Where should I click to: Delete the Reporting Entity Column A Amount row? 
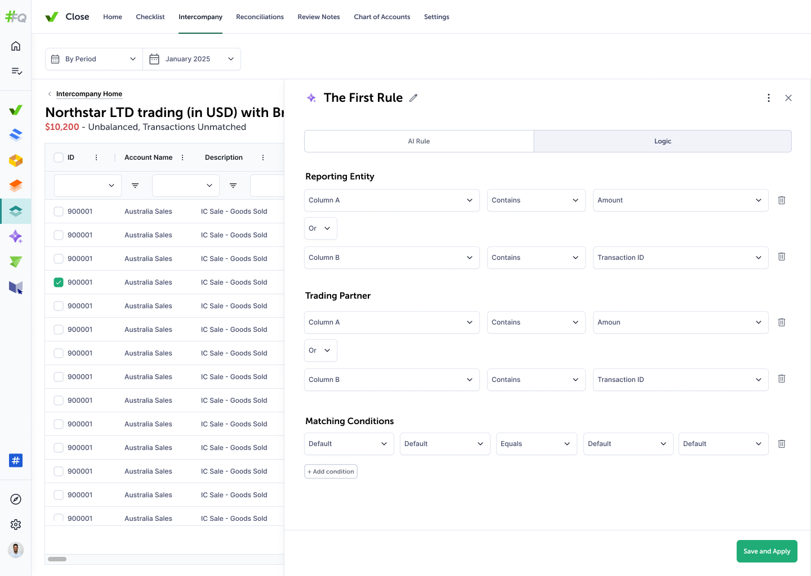click(x=782, y=200)
